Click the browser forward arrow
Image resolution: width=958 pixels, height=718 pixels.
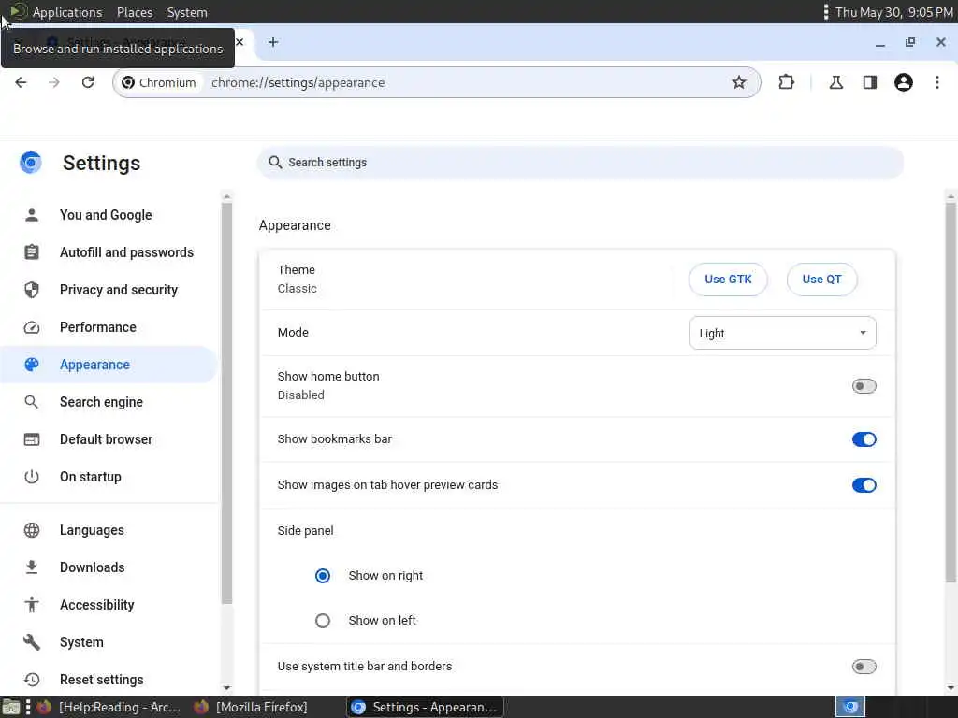tap(54, 82)
